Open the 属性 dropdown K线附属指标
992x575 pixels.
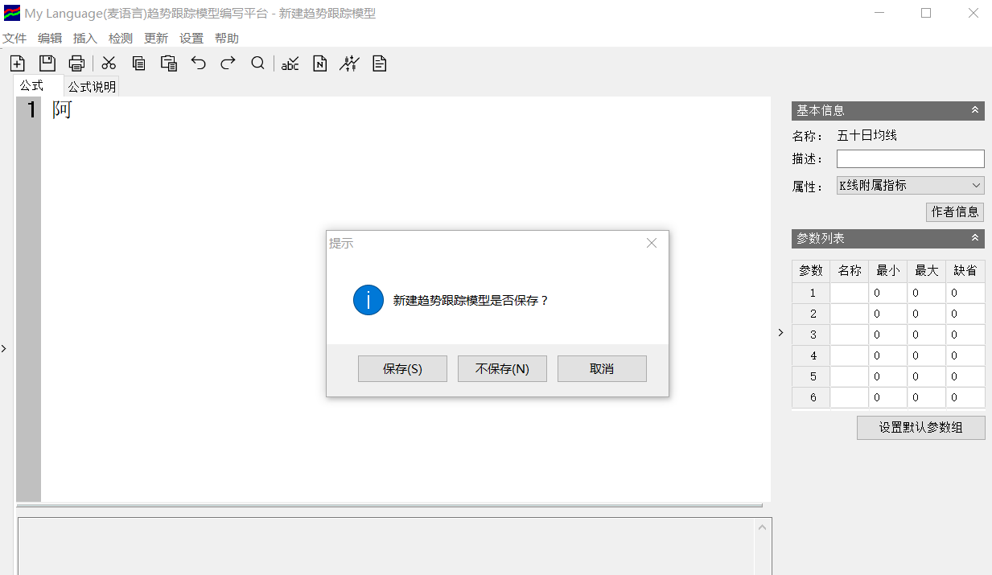(910, 185)
